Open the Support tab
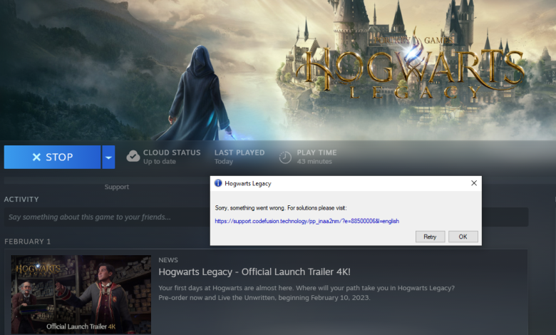The width and height of the screenshot is (556, 335). [x=117, y=187]
